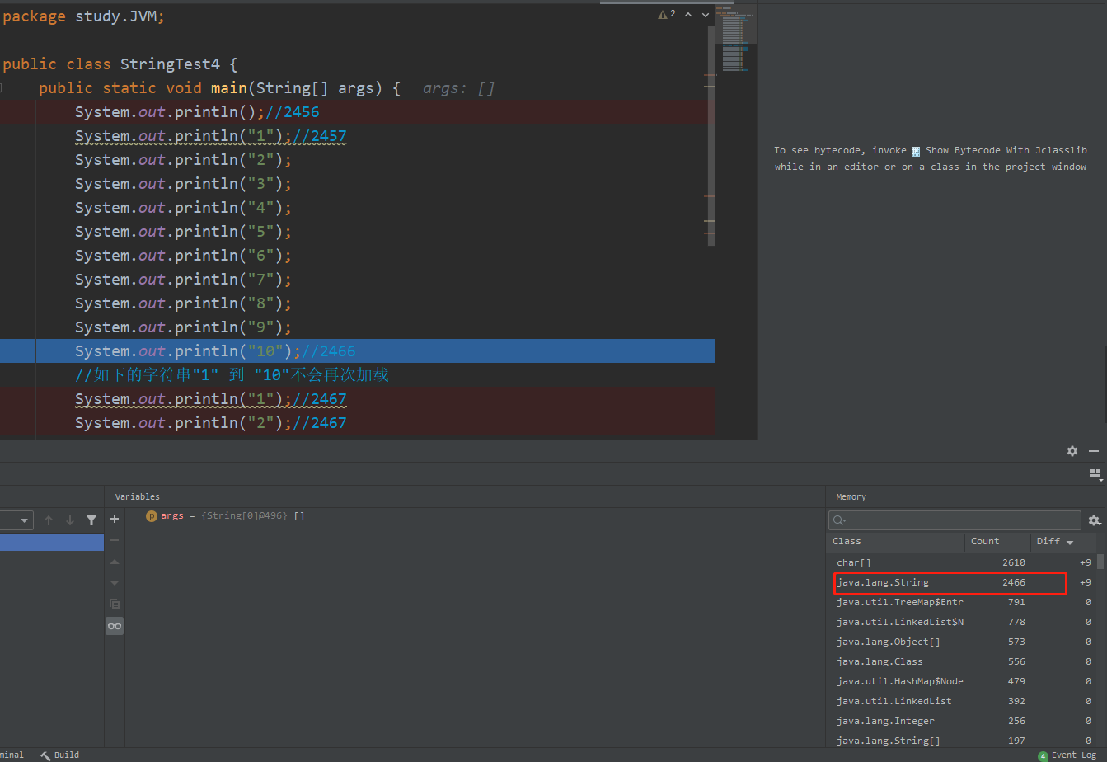Click the +9 diff for java.lang.String

(x=1085, y=582)
